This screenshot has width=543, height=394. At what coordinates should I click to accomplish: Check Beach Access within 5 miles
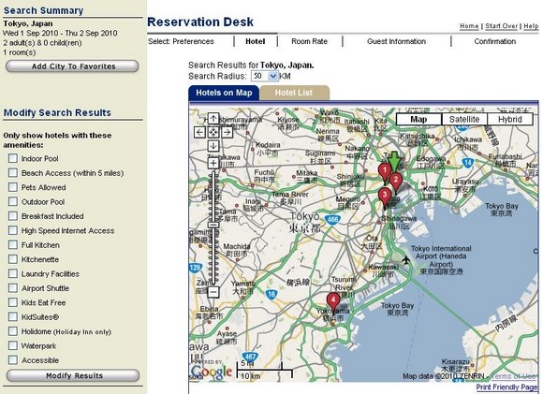[13, 173]
